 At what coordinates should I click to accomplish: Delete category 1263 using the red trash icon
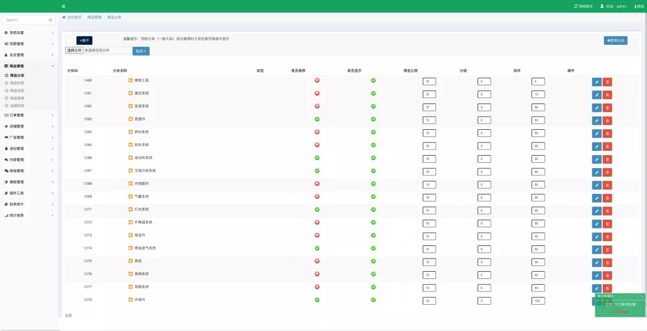(x=607, y=121)
